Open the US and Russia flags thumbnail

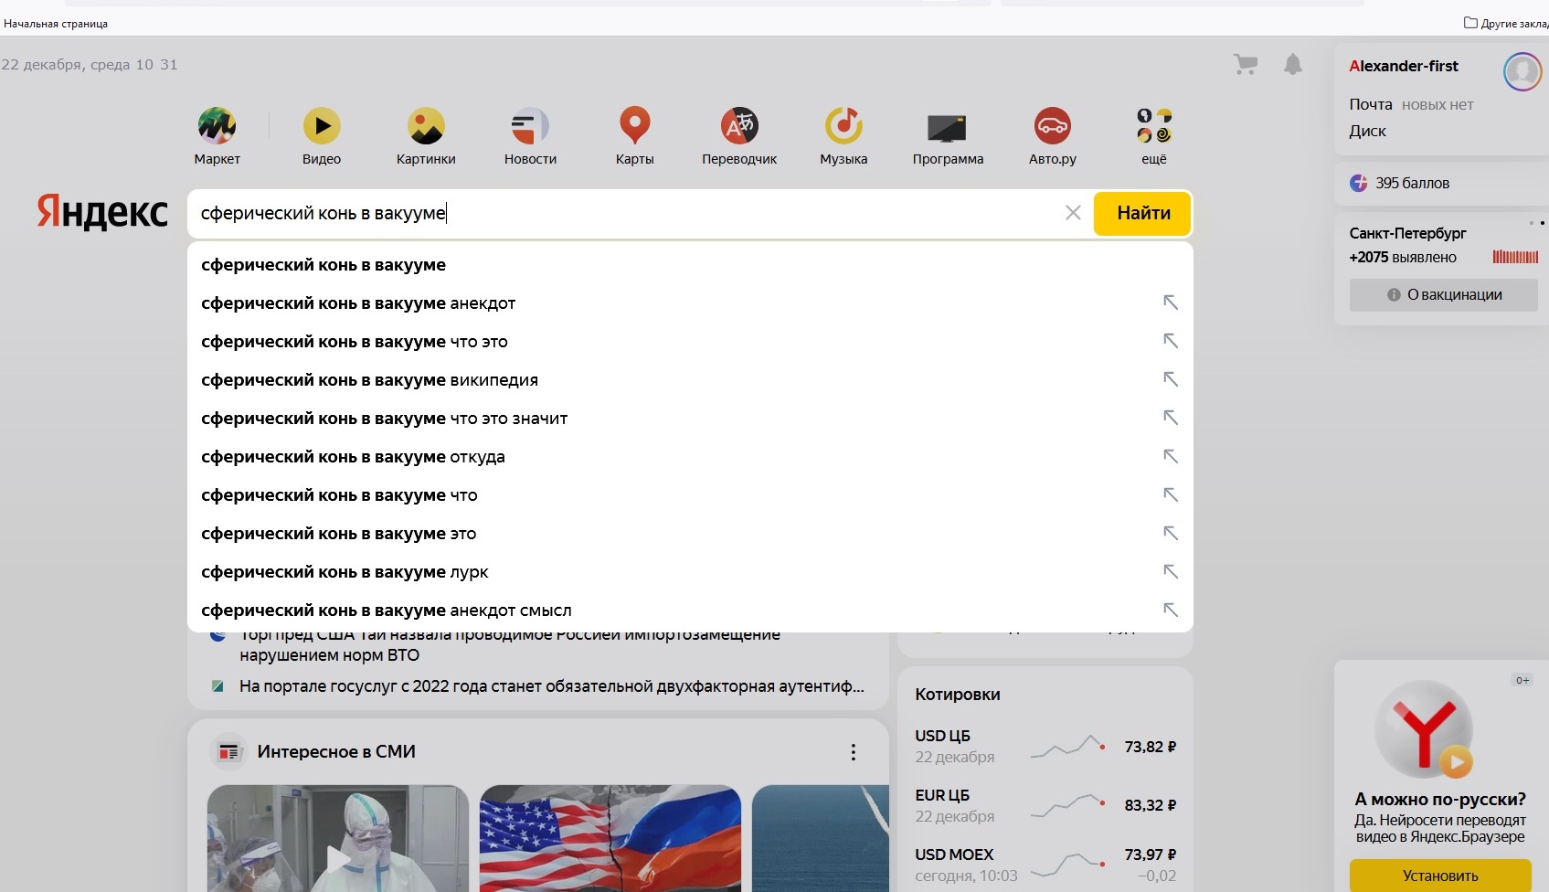(610, 838)
